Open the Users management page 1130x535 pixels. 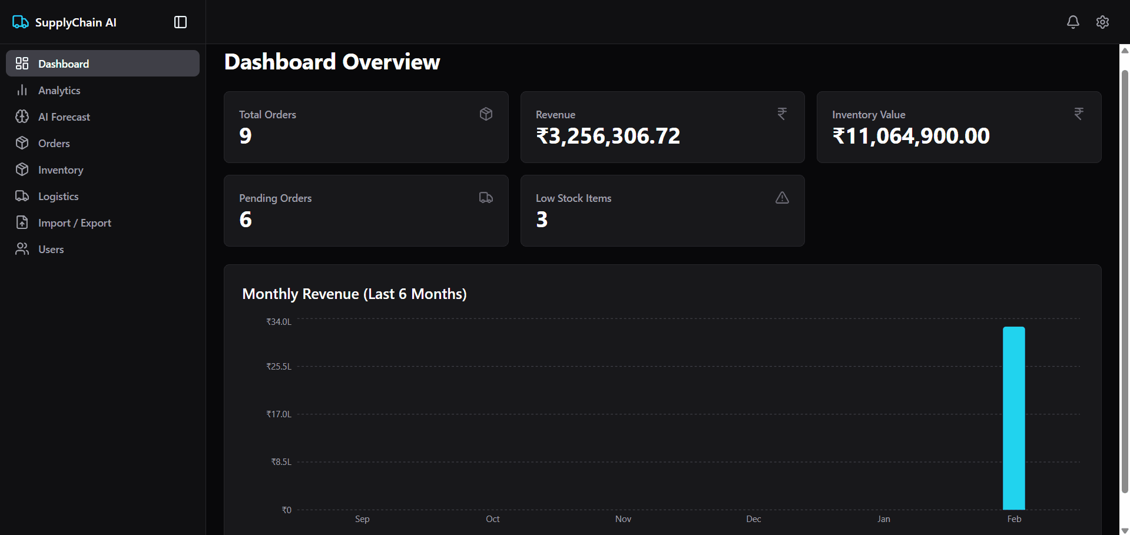pyautogui.click(x=51, y=249)
